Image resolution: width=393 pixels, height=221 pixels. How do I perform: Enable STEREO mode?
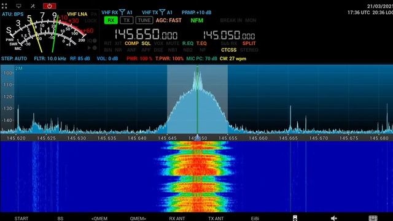click(249, 50)
